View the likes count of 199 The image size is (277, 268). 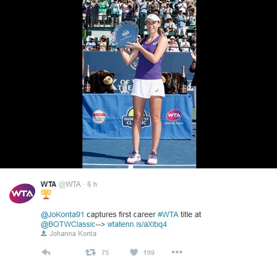click(x=149, y=252)
